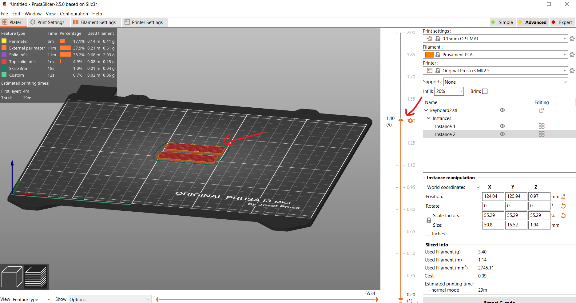576x303 pixels.
Task: Click the Rotate Y field
Action: 516,206
